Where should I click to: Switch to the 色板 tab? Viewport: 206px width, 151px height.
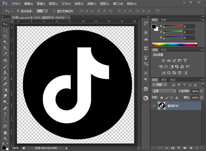[163, 20]
